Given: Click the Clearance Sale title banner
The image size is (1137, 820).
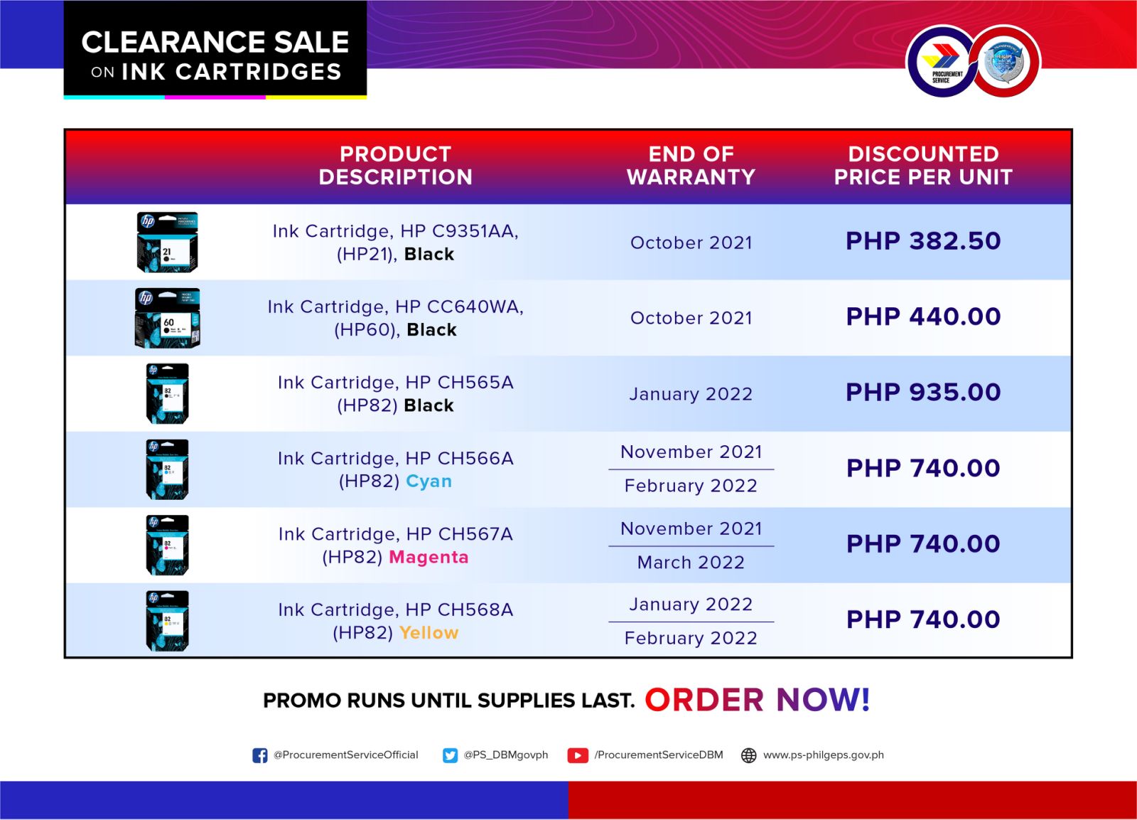Looking at the screenshot, I should pos(215,50).
